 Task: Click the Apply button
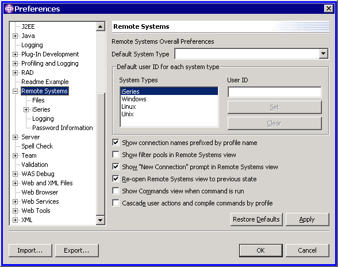pyautogui.click(x=307, y=219)
